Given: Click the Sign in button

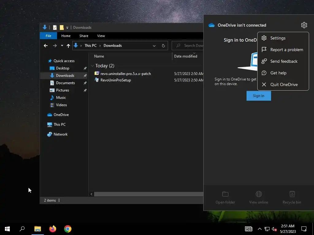Looking at the screenshot, I should 258,96.
